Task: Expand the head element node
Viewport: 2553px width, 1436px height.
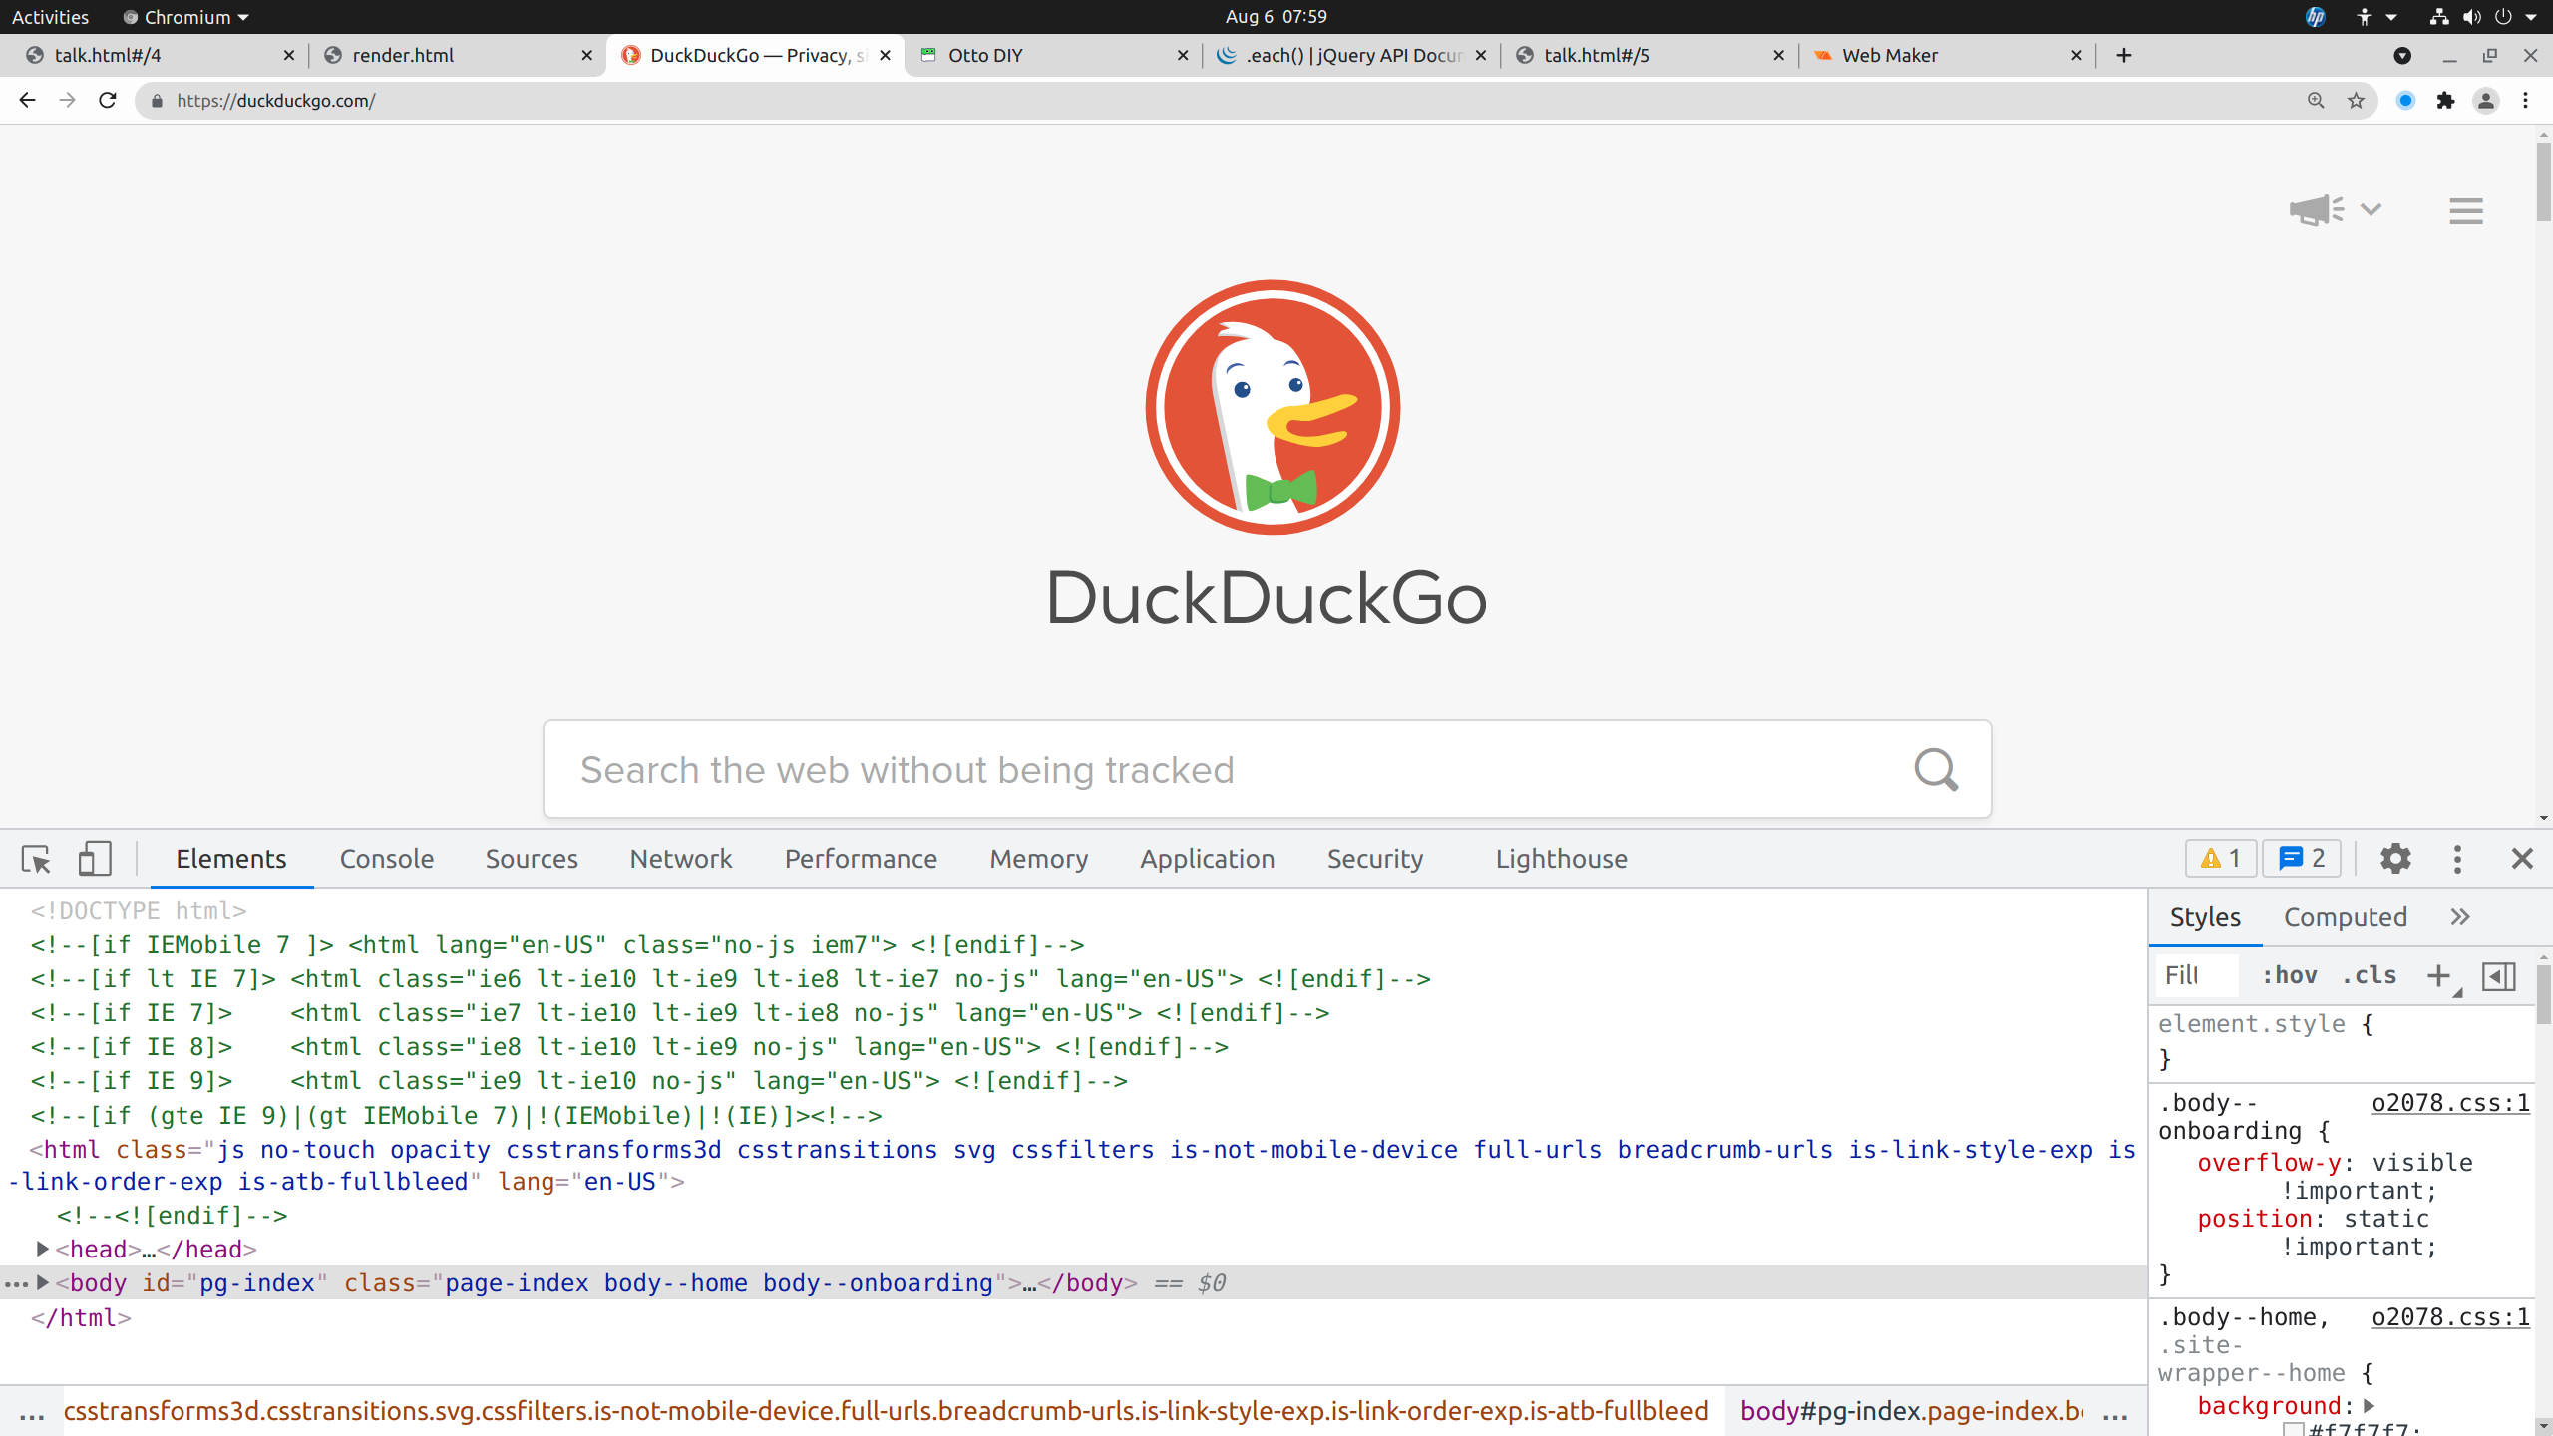Action: coord(43,1249)
